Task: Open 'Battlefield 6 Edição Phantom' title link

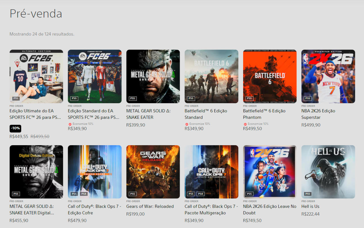Action: coord(264,114)
